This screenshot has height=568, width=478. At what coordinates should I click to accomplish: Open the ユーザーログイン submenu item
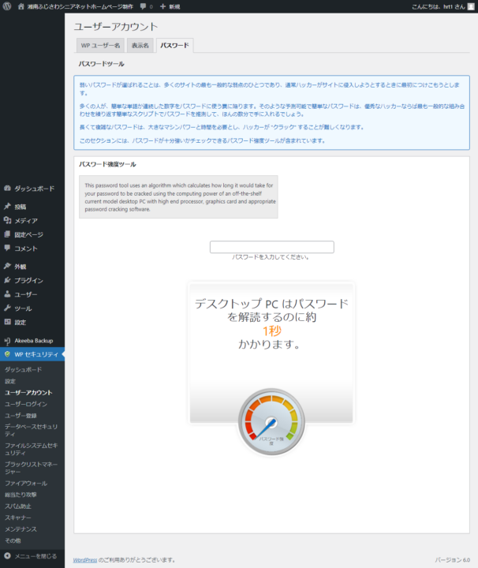pos(26,404)
